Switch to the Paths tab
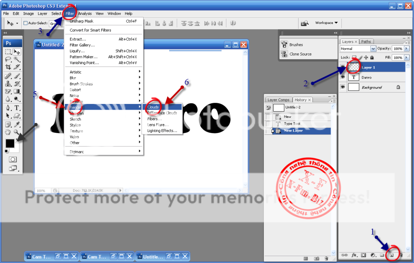The width and height of the screenshot is (414, 263). (366, 41)
